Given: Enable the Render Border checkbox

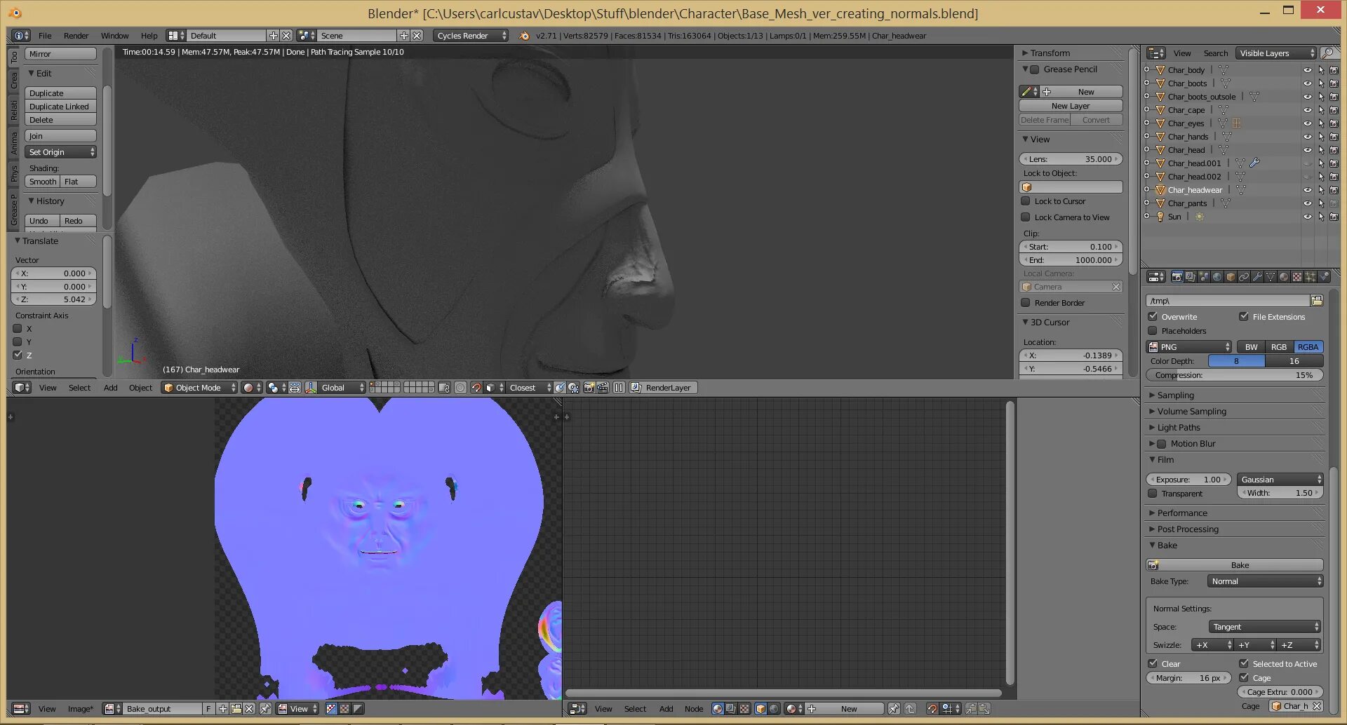Looking at the screenshot, I should point(1026,303).
